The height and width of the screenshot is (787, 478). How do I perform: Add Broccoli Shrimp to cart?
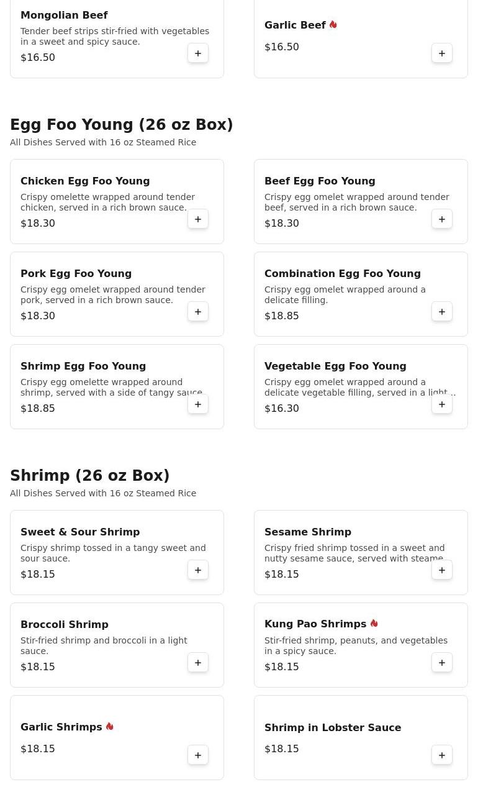[x=198, y=663]
